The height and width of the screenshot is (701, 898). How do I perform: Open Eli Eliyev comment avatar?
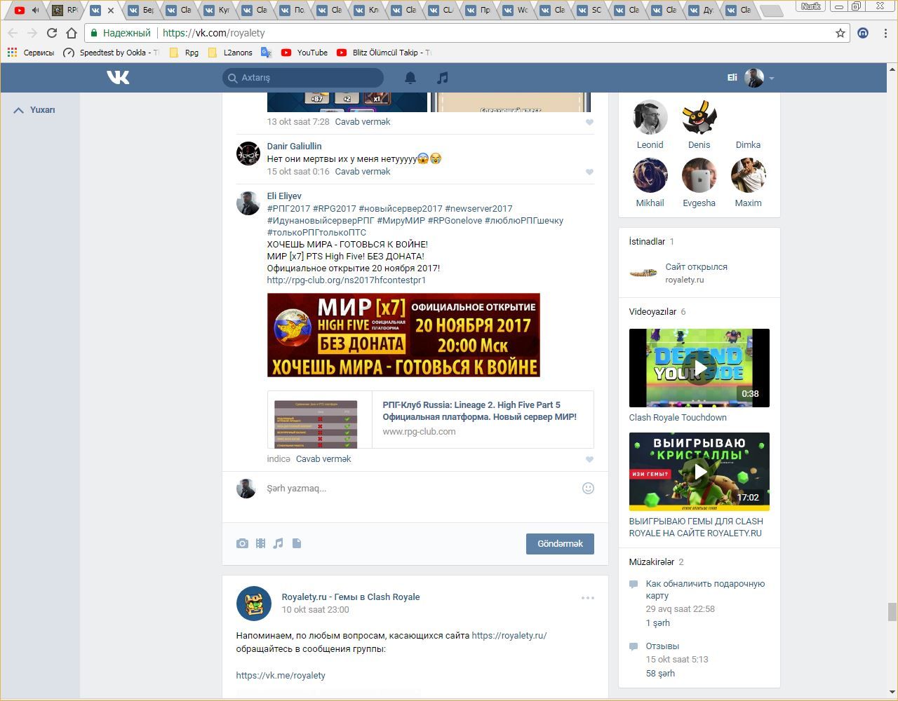click(248, 203)
